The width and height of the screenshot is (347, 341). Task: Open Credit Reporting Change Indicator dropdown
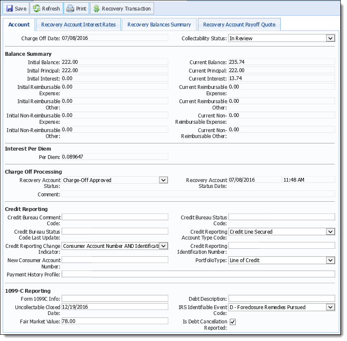click(x=163, y=246)
